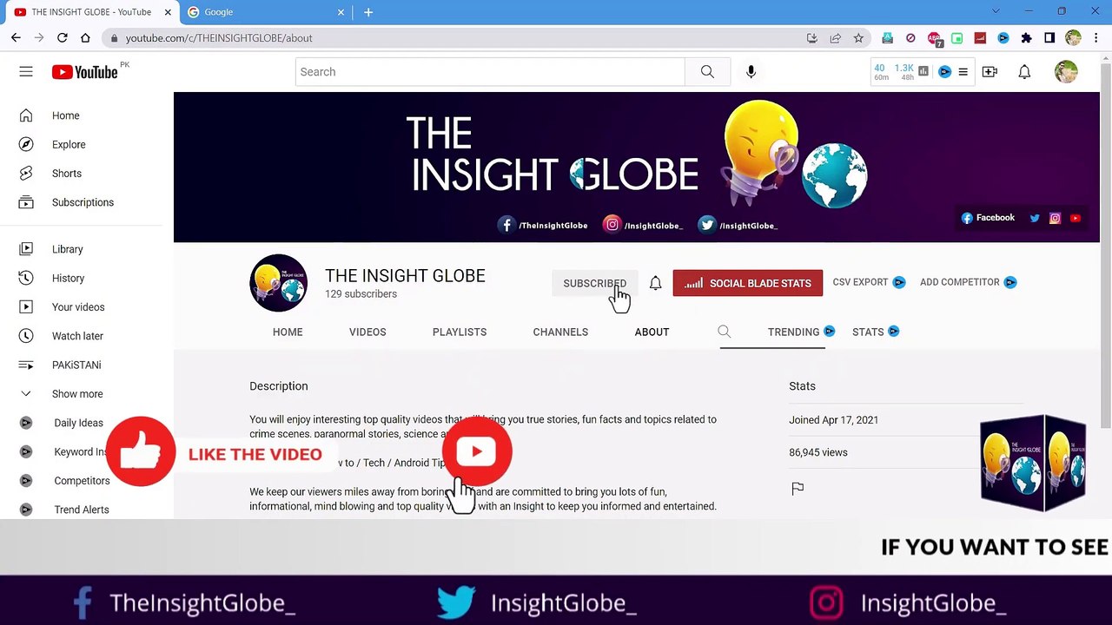1112x625 pixels.
Task: Switch to the Videos tab
Action: pyautogui.click(x=367, y=332)
